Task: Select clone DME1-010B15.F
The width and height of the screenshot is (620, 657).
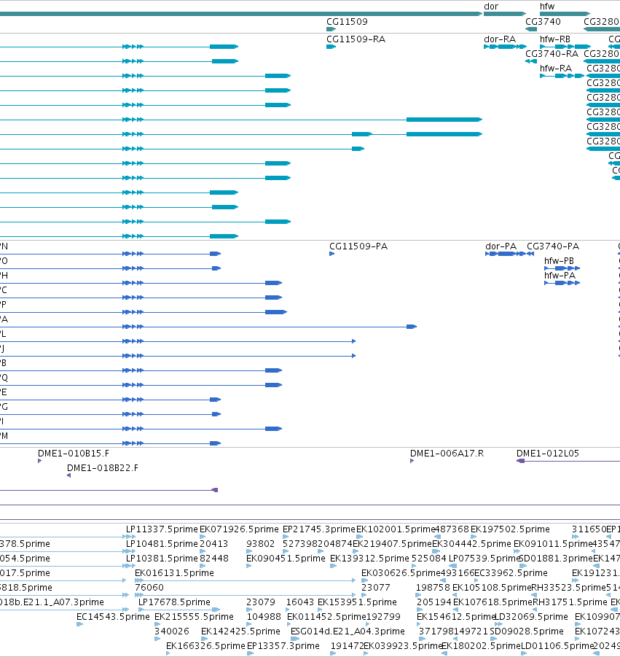Action: pos(74,454)
